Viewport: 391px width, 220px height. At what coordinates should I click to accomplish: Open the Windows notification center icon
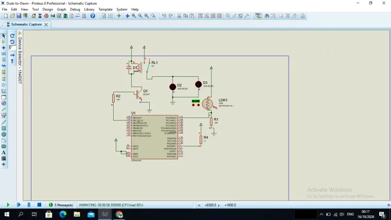[x=382, y=214]
